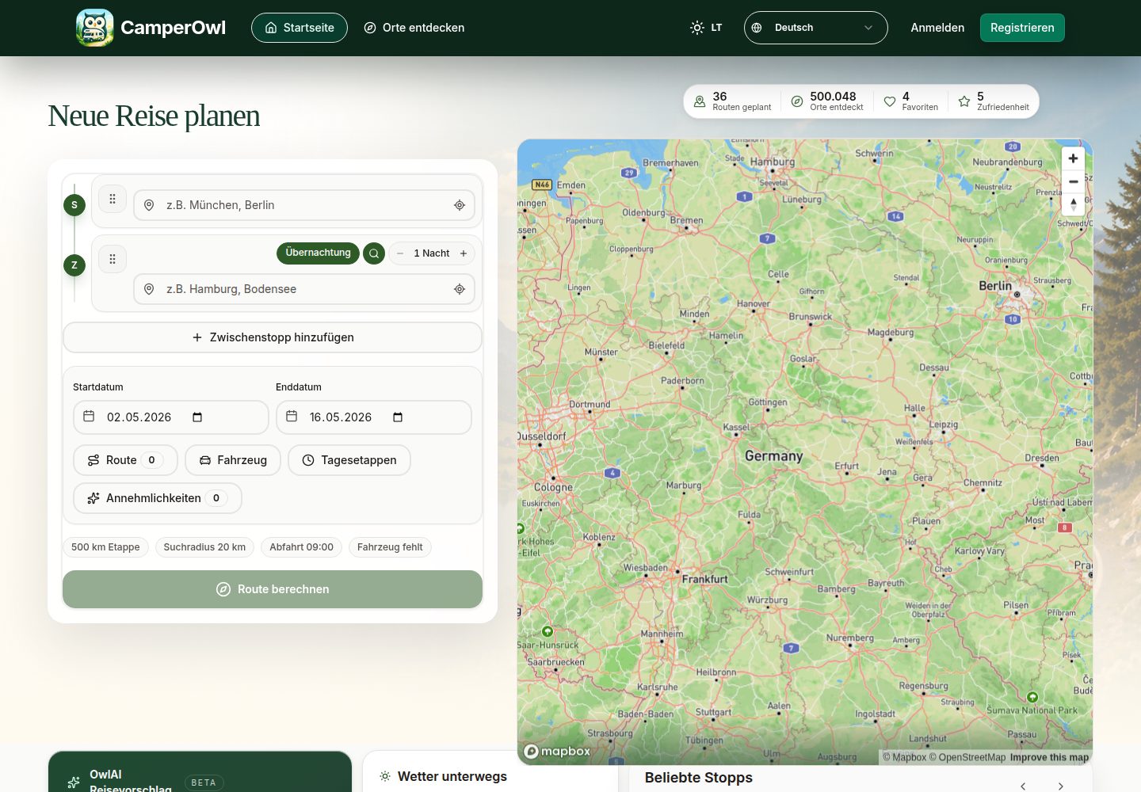Viewport: 1141px width, 792px height.
Task: Click the destination input z.B. Hamburg, Bodensee
Action: (x=304, y=289)
